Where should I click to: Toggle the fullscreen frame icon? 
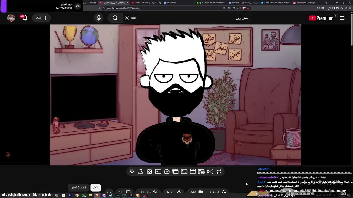(184, 172)
